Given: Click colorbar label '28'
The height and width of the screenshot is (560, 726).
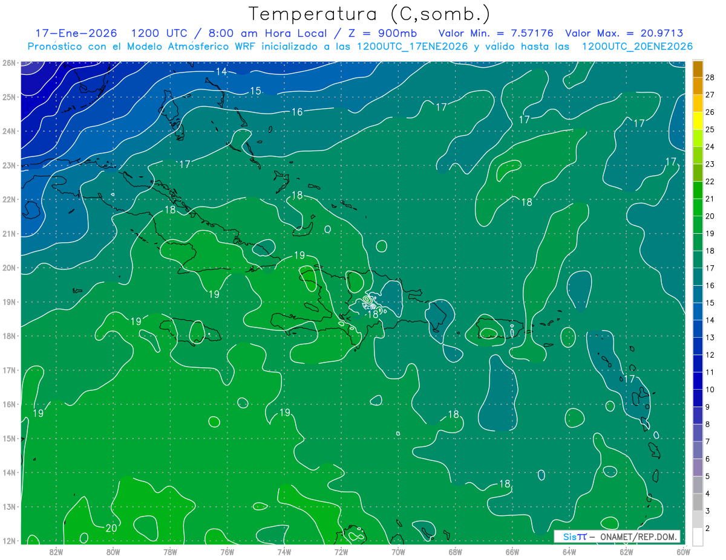Looking at the screenshot, I should 710,77.
